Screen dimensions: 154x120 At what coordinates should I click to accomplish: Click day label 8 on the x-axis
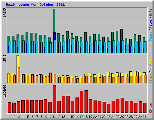[x=42, y=117]
